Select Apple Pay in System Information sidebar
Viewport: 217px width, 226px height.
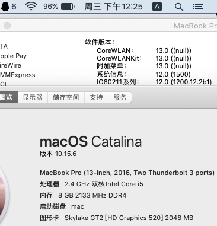13,56
